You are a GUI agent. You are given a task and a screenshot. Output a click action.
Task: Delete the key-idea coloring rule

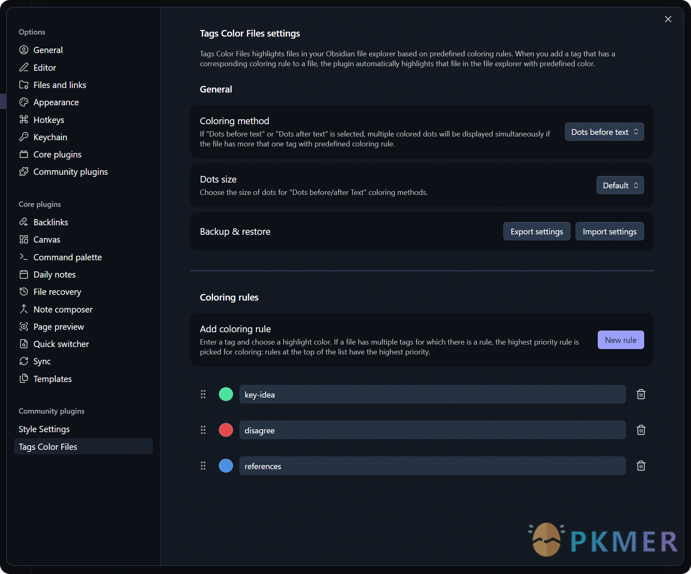point(641,394)
